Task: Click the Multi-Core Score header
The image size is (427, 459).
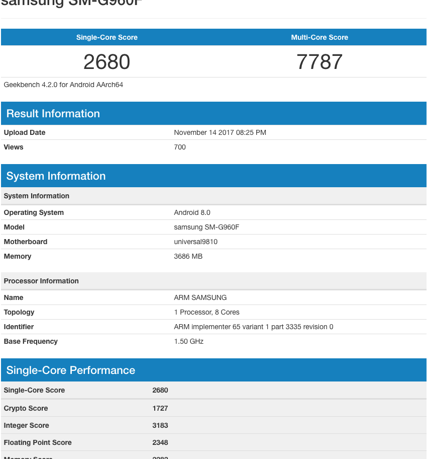Action: (x=319, y=37)
